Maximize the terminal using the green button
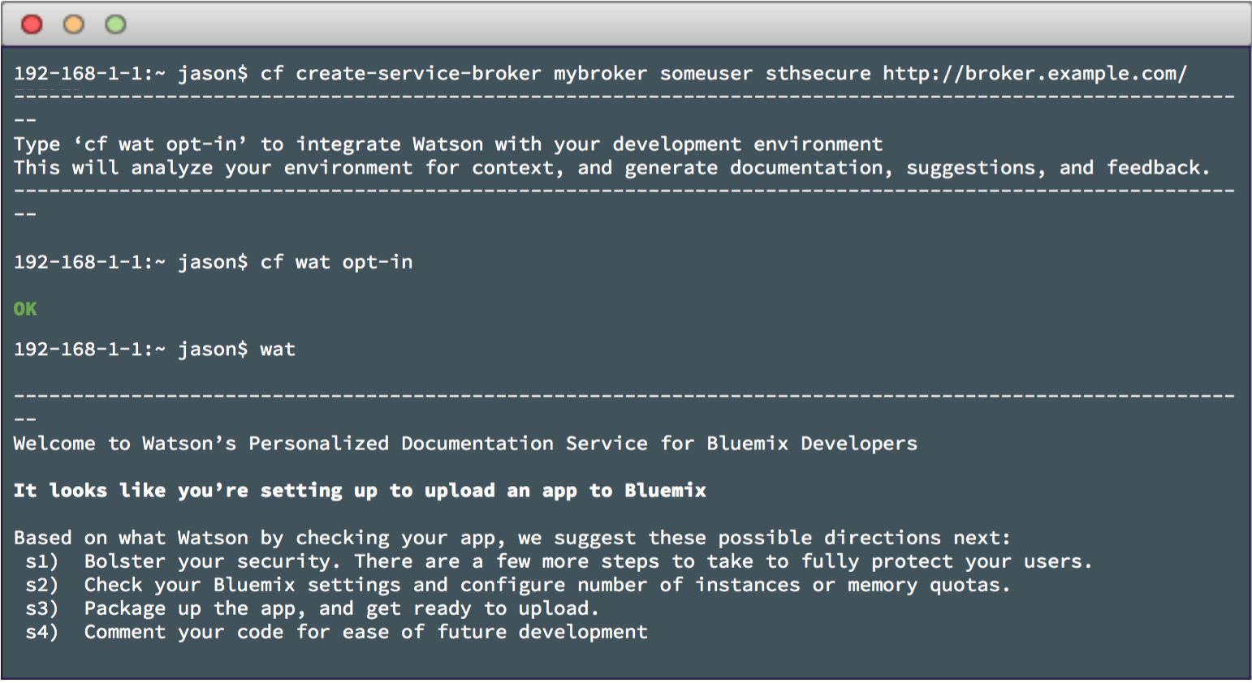 (116, 24)
